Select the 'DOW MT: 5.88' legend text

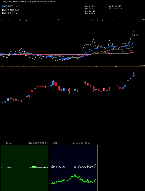click(x=12, y=10)
